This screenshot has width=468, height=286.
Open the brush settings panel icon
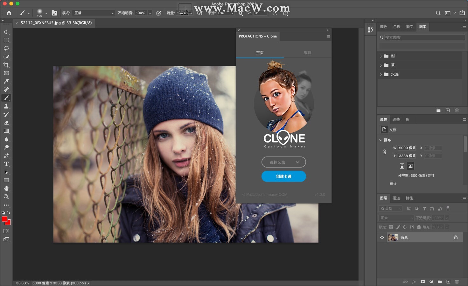pyautogui.click(x=54, y=13)
